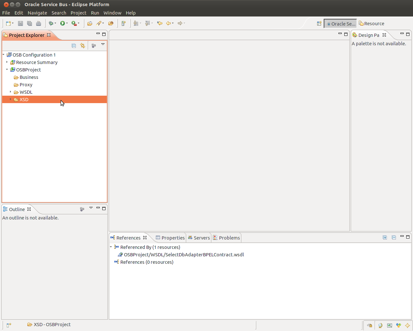Open the Debug configurations dropdown arrow
The width and height of the screenshot is (413, 331).
point(55,23)
